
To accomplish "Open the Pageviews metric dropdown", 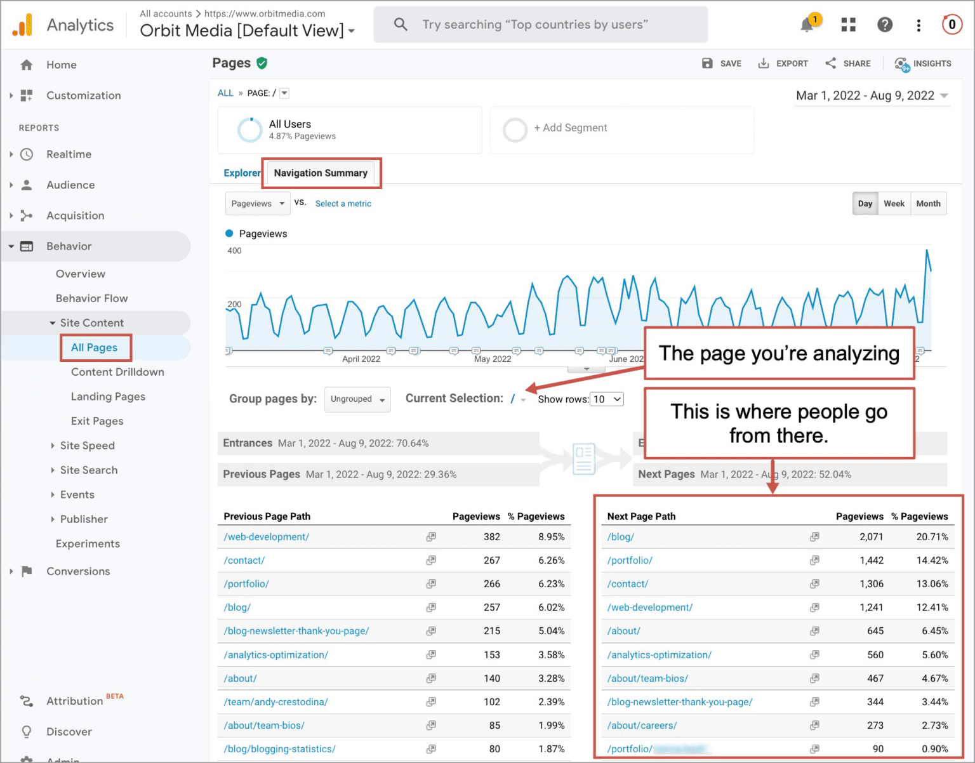I will pos(257,203).
